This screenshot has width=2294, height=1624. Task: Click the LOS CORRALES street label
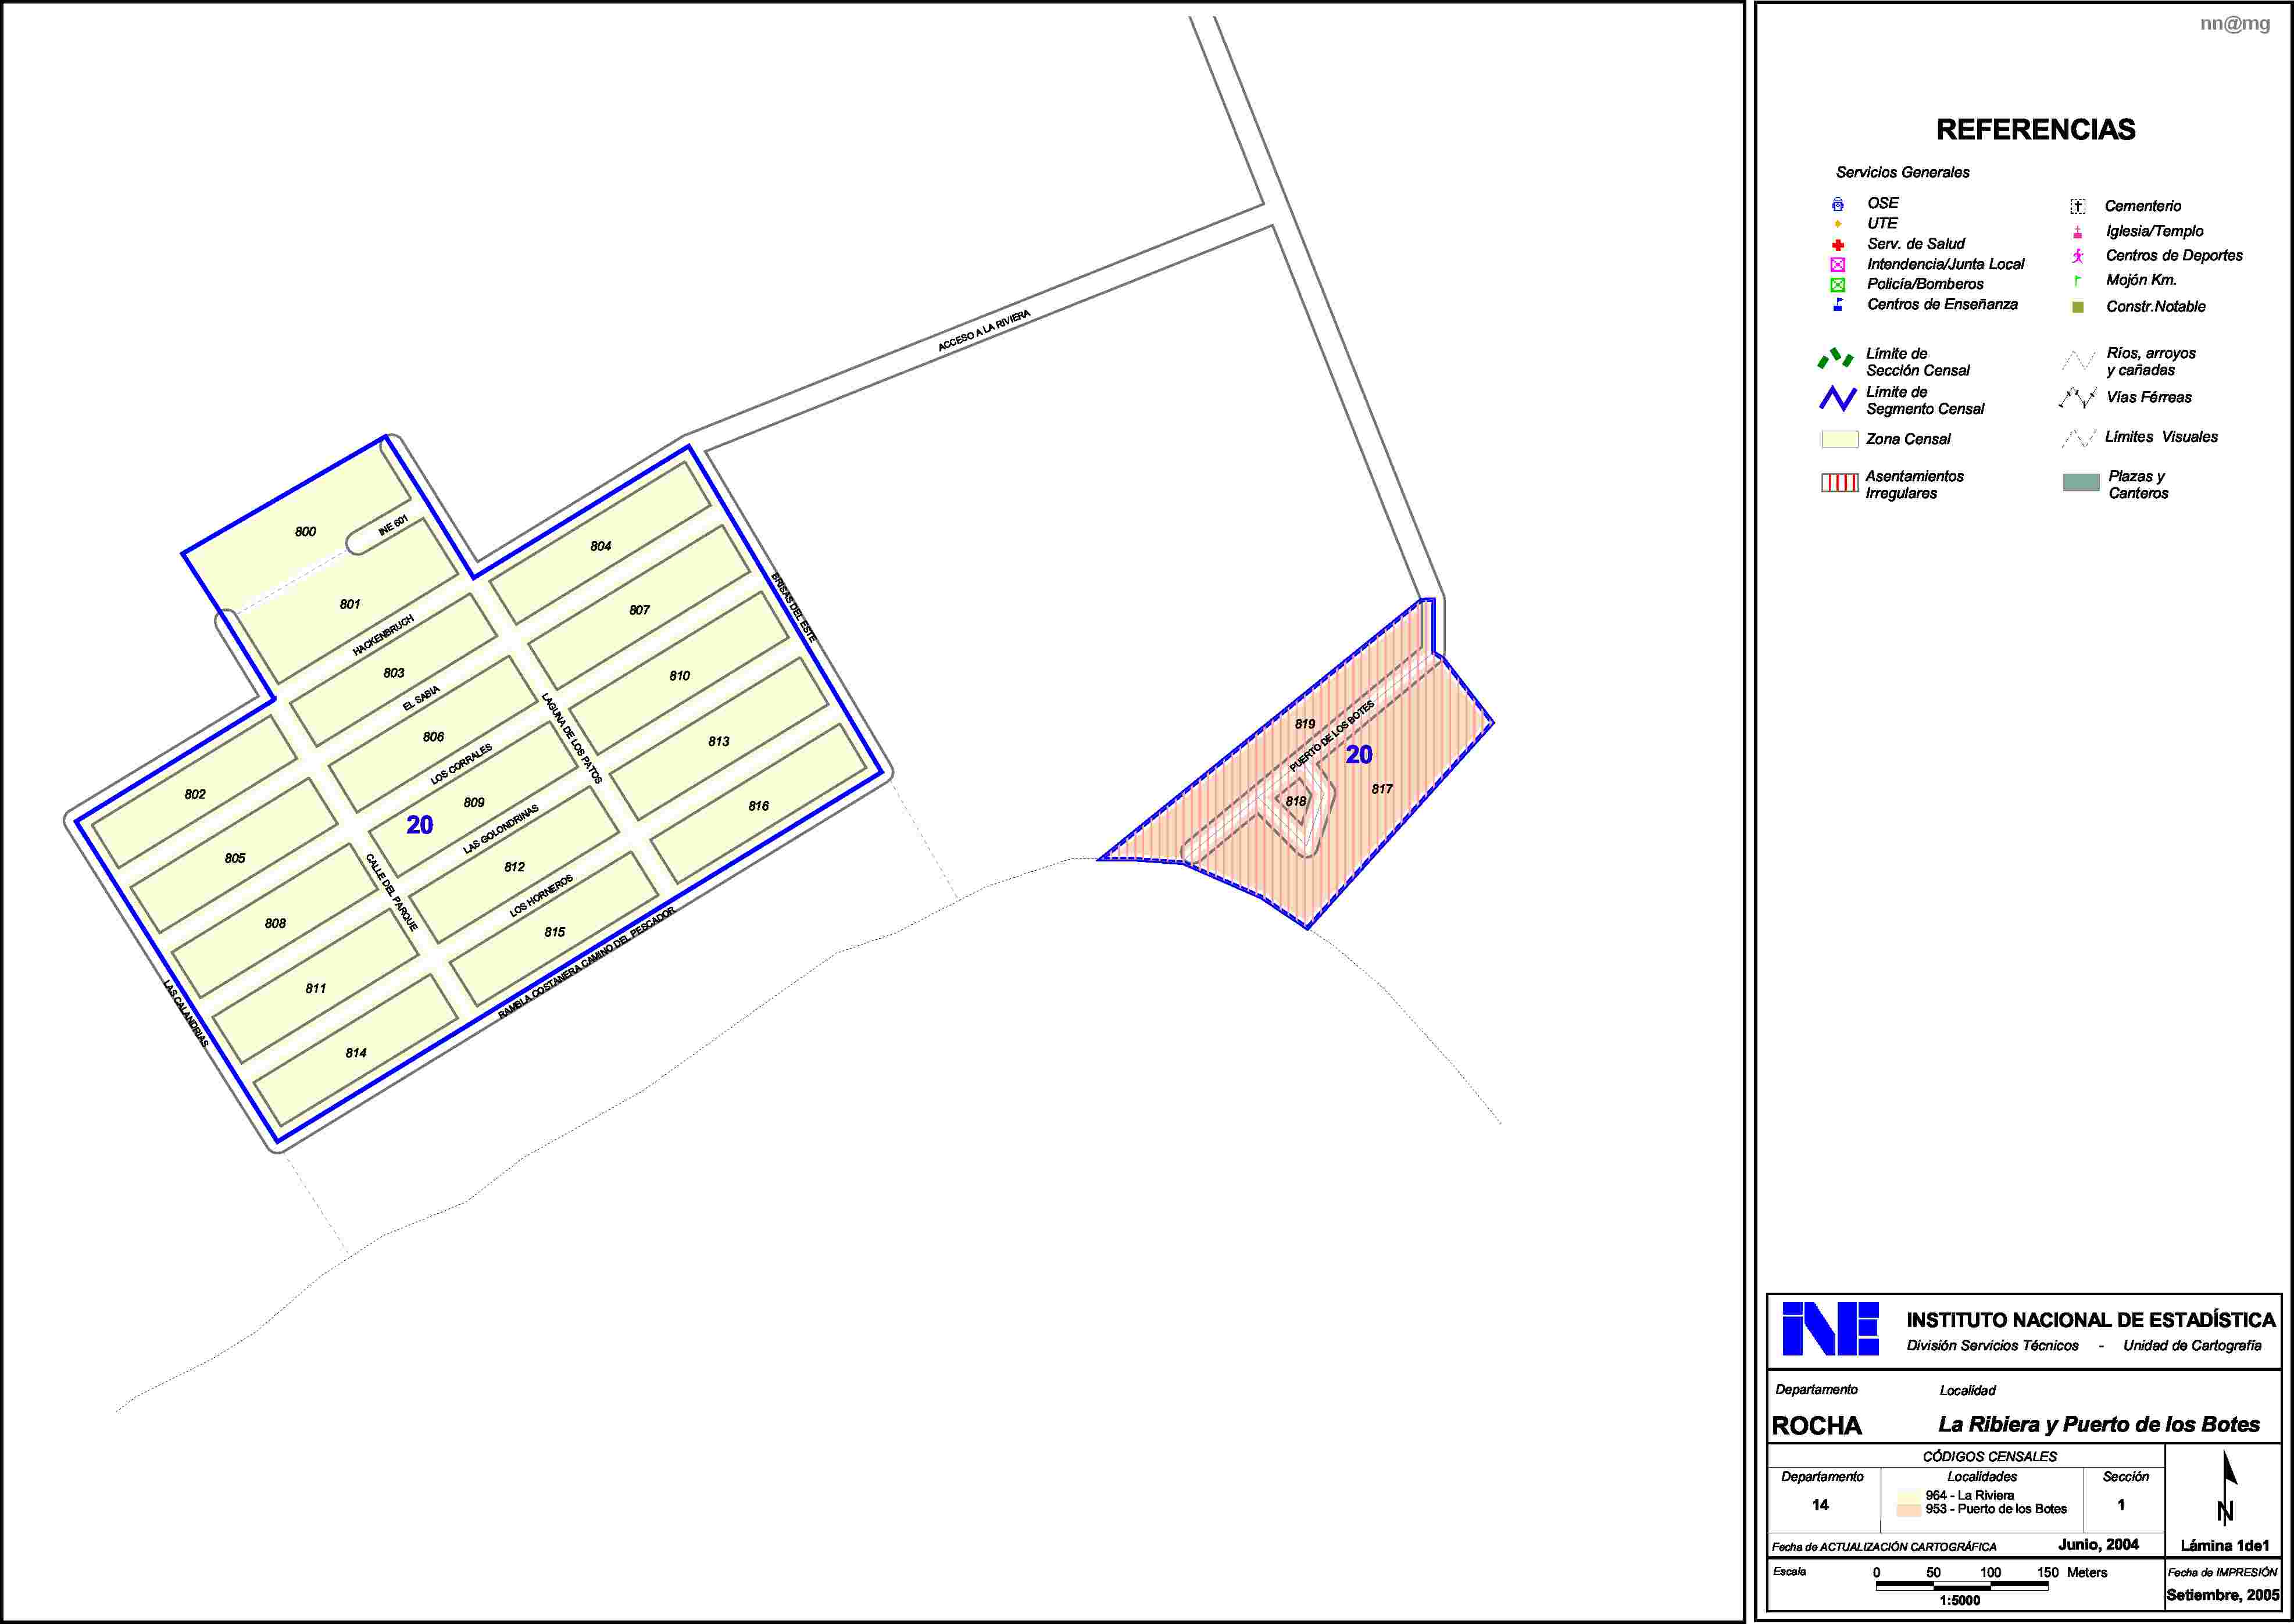click(x=461, y=764)
